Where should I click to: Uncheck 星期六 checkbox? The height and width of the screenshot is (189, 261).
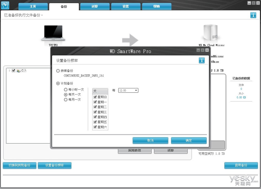tap(95, 127)
